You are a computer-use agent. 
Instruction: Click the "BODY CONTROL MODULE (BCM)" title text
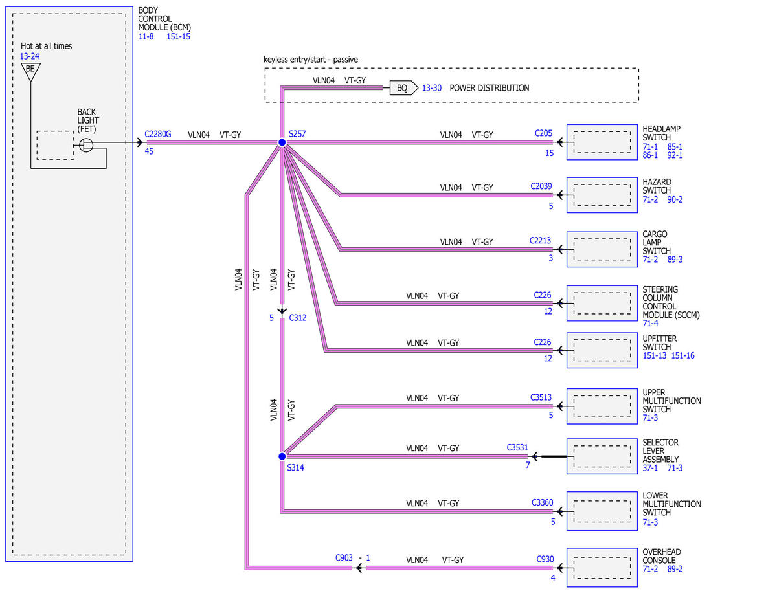click(164, 20)
